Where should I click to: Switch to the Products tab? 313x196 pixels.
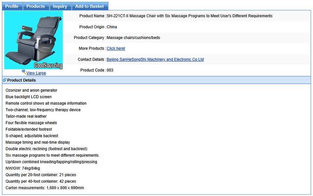click(36, 6)
